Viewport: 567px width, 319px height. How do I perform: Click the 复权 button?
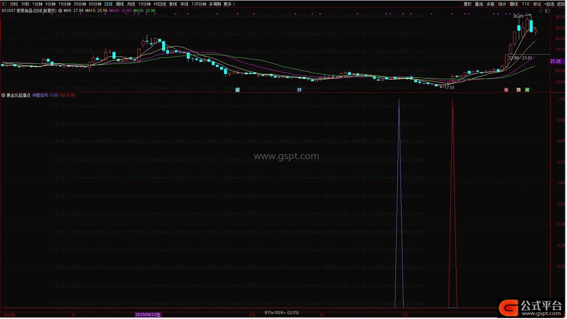[x=467, y=4]
